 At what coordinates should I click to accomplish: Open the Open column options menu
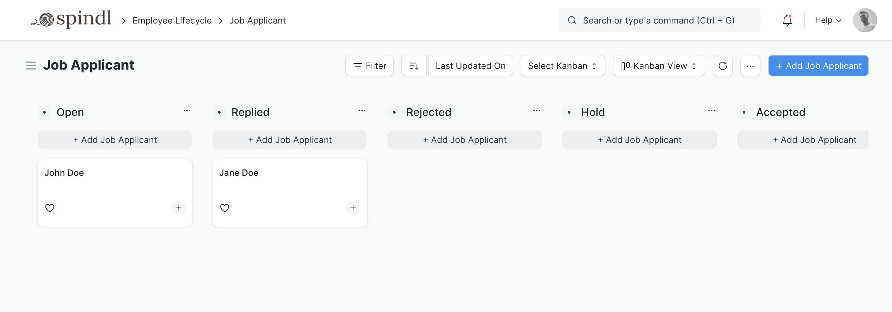coord(187,111)
